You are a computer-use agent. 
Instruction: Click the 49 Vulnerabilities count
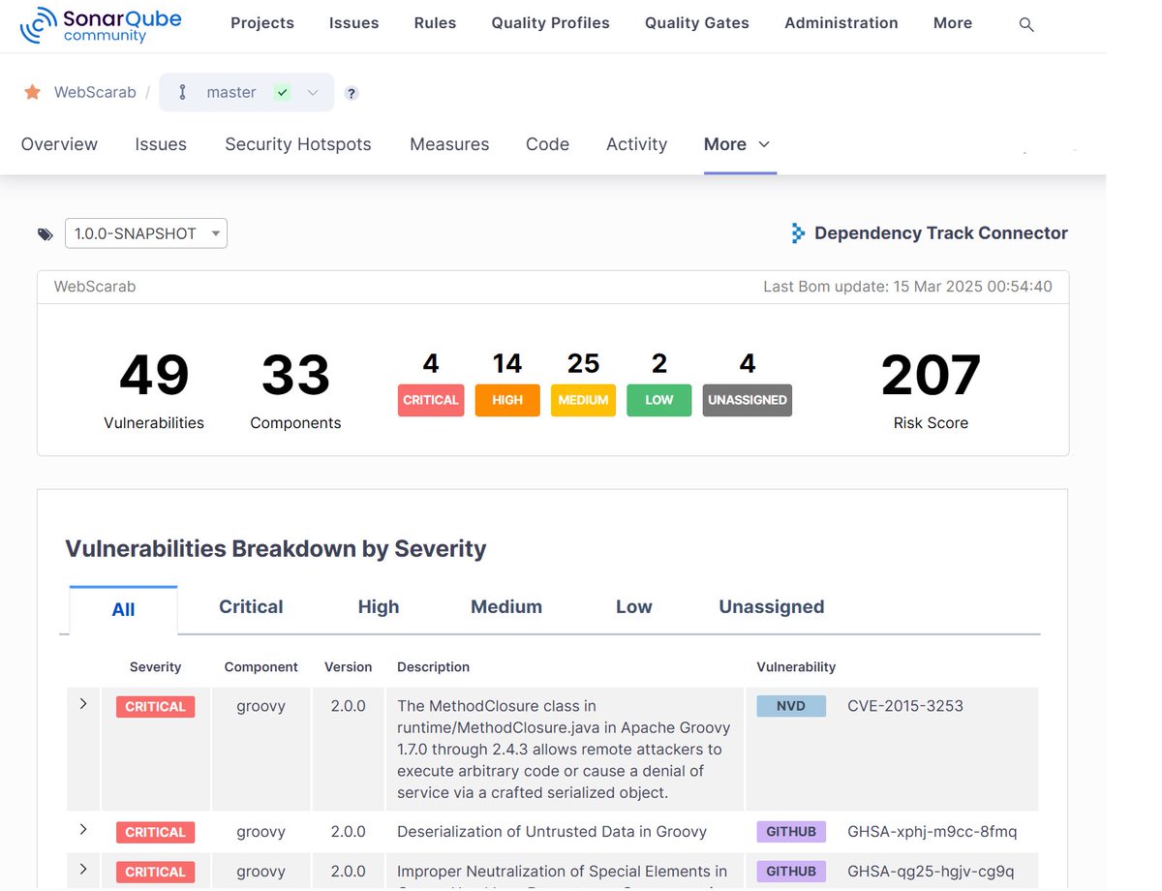154,376
